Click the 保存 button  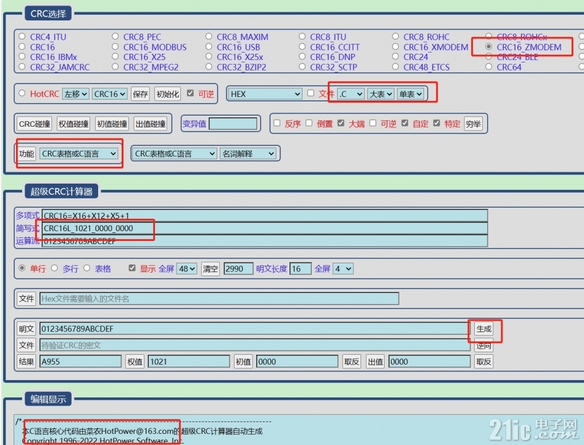pyautogui.click(x=140, y=94)
